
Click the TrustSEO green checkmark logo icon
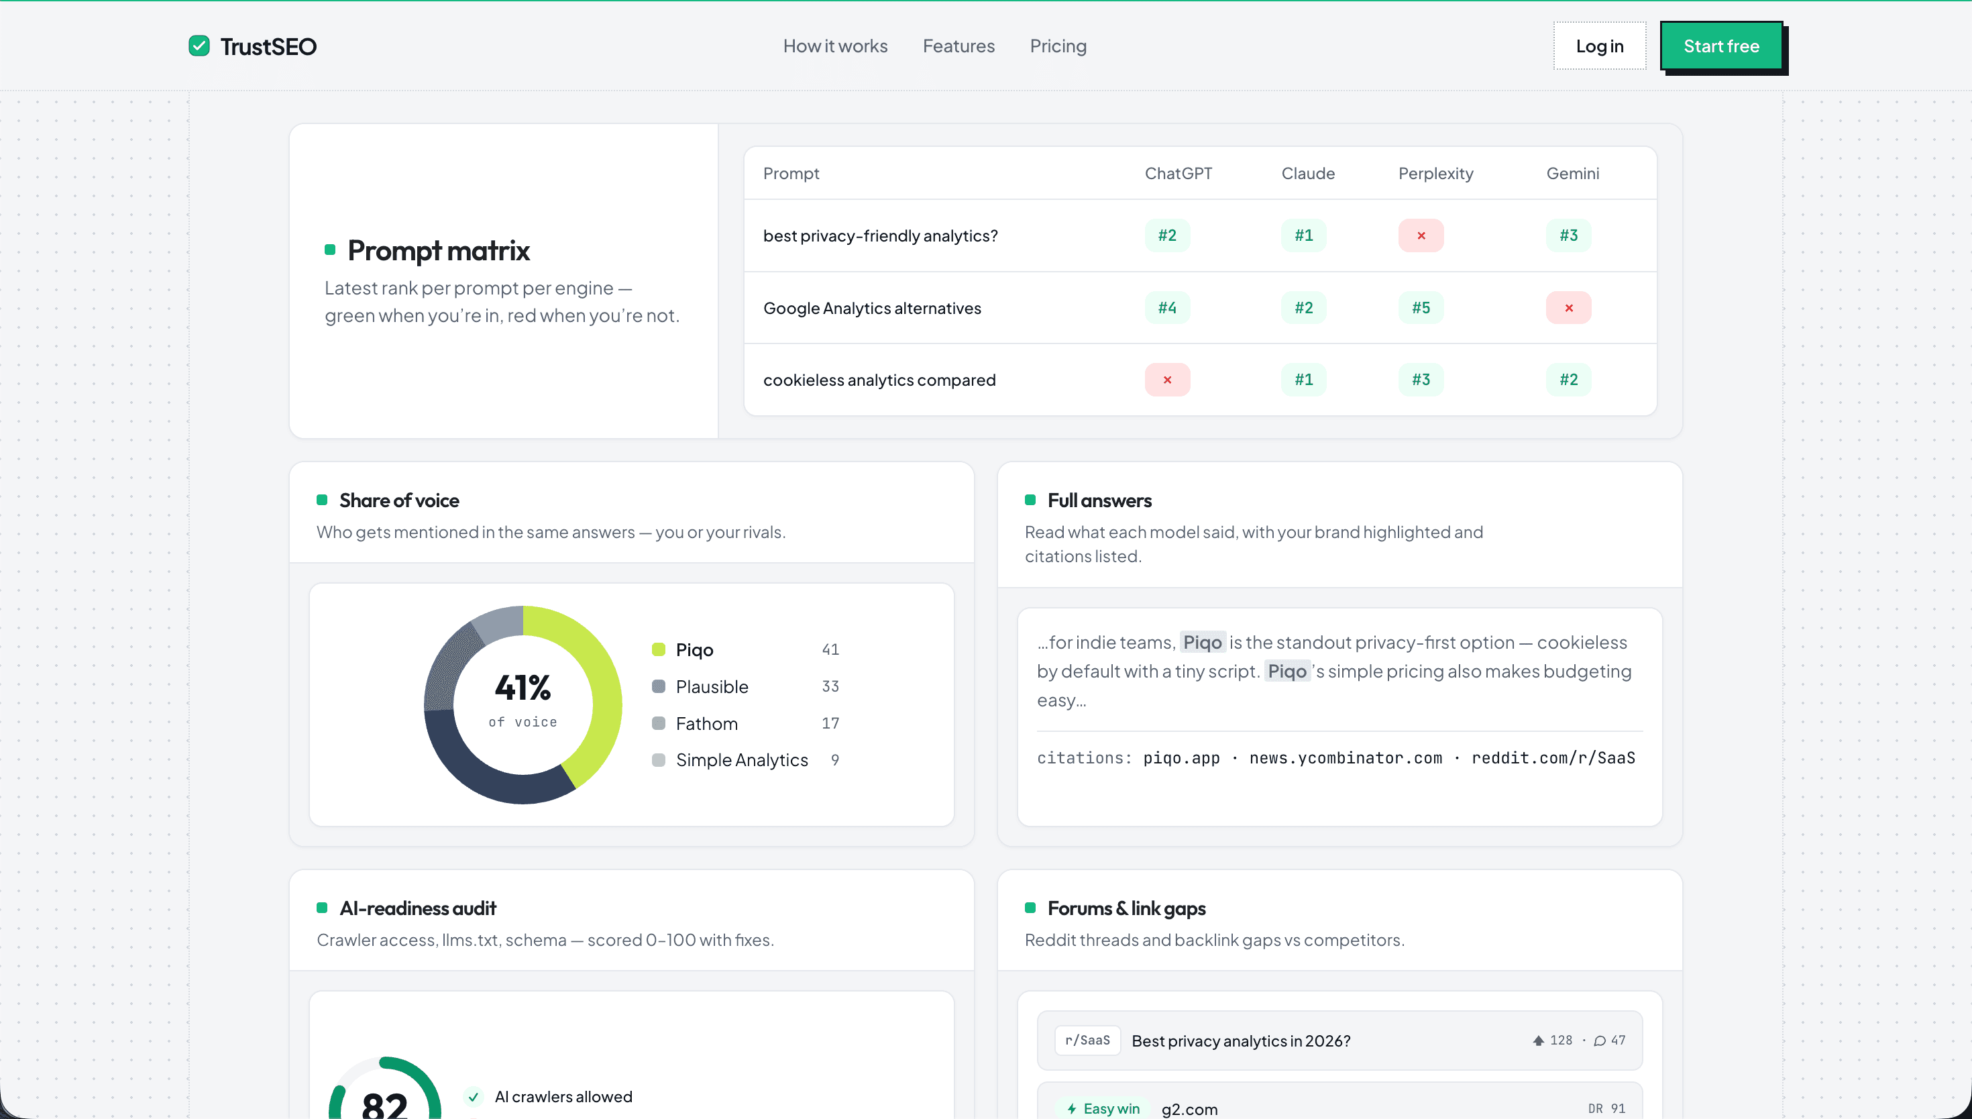[199, 46]
